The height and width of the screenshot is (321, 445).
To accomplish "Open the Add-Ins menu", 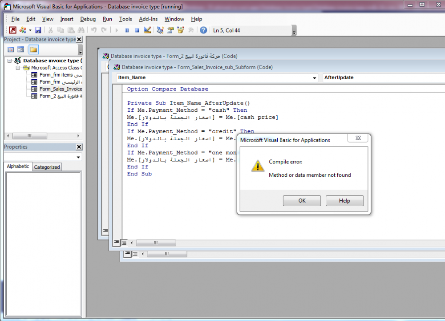I will pos(148,19).
